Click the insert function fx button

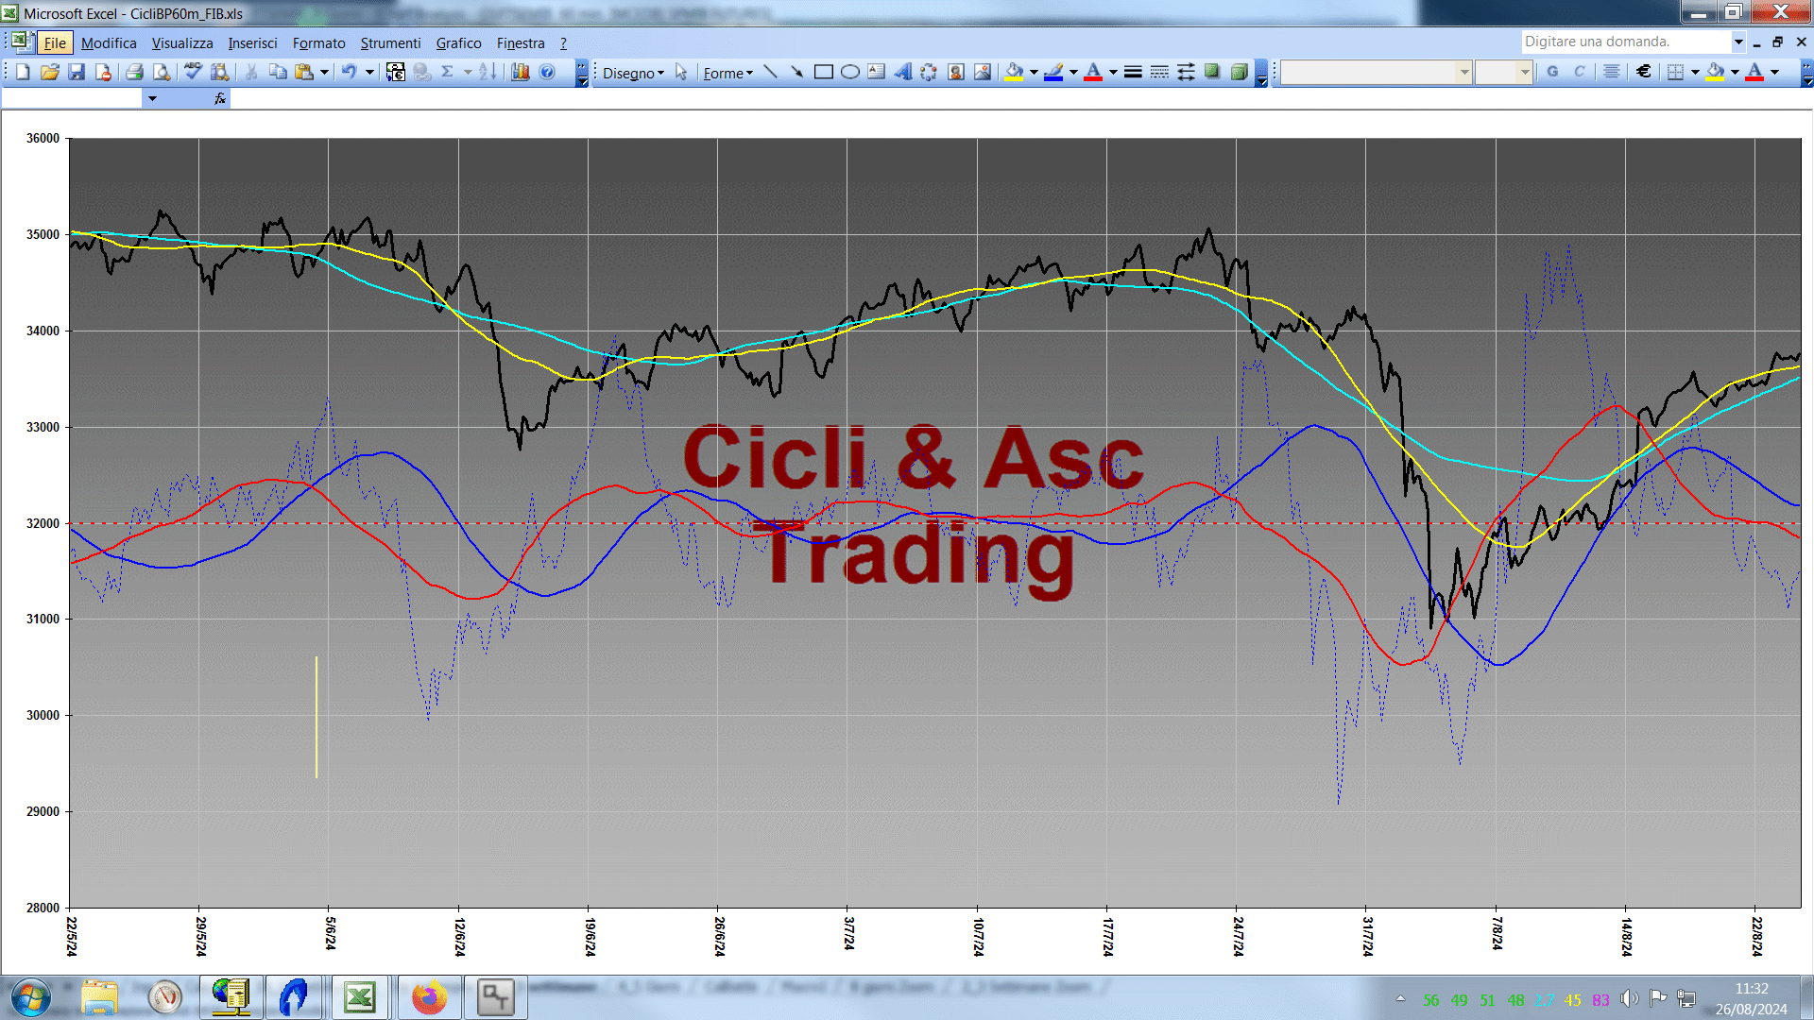click(220, 98)
